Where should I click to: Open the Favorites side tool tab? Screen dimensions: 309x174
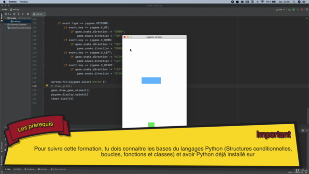1,160
